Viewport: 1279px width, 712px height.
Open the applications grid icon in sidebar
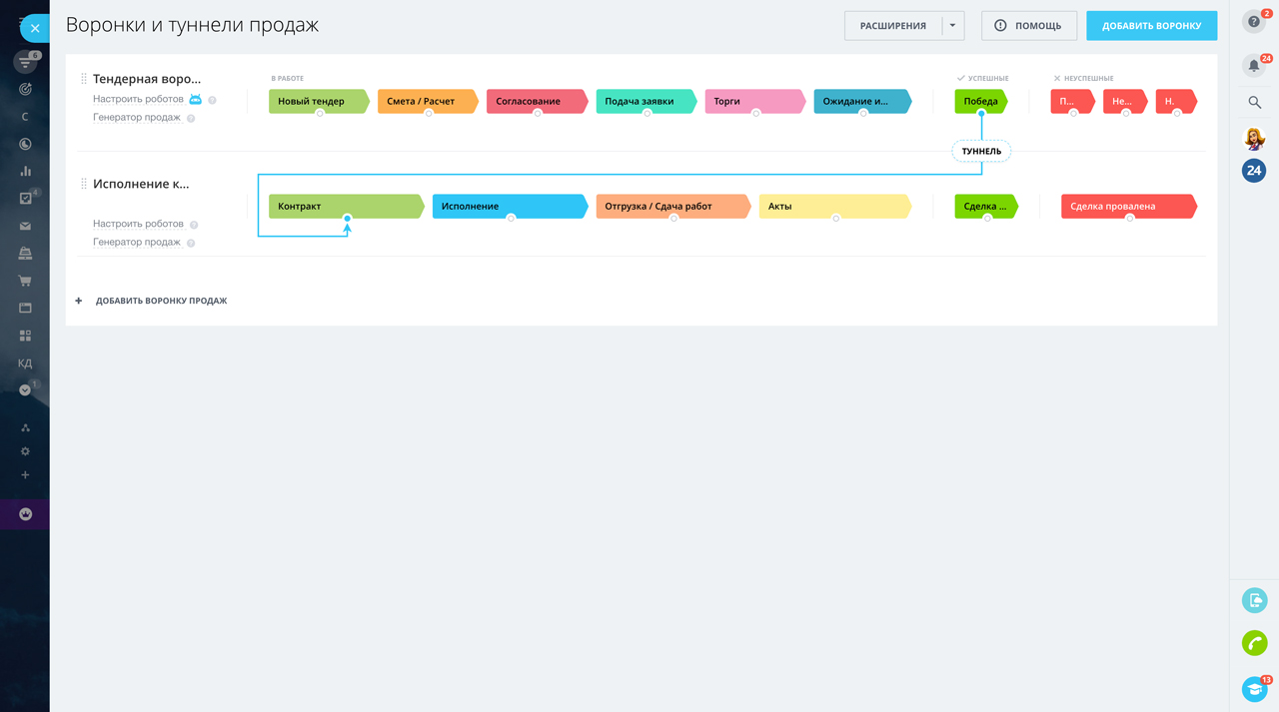click(x=25, y=336)
